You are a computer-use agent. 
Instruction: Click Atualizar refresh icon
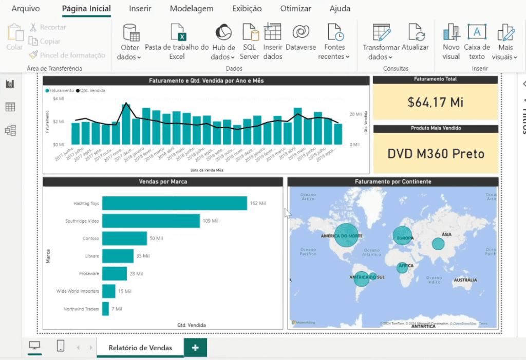[416, 32]
